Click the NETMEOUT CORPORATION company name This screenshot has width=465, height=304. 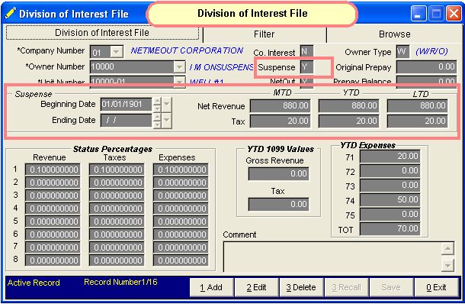coord(187,50)
